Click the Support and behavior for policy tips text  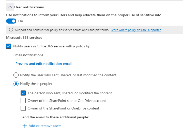[62, 30]
